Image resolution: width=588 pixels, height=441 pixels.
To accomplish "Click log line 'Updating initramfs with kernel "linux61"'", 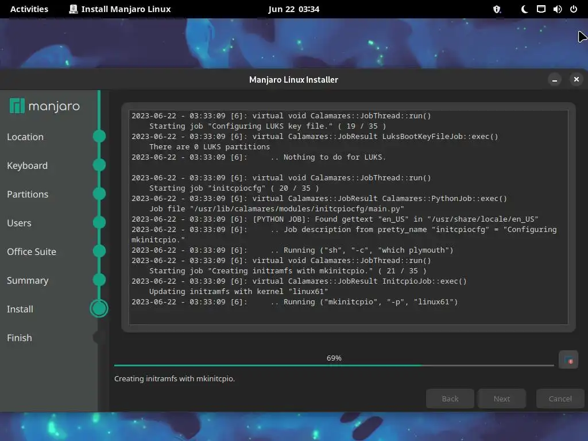I will pyautogui.click(x=238, y=291).
